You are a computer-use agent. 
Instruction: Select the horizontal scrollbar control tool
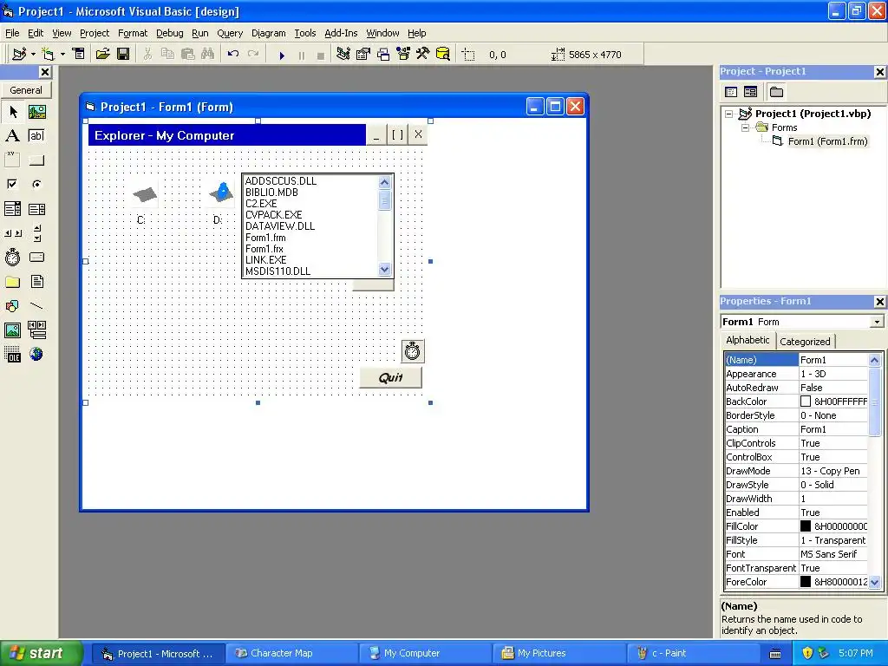coord(12,232)
